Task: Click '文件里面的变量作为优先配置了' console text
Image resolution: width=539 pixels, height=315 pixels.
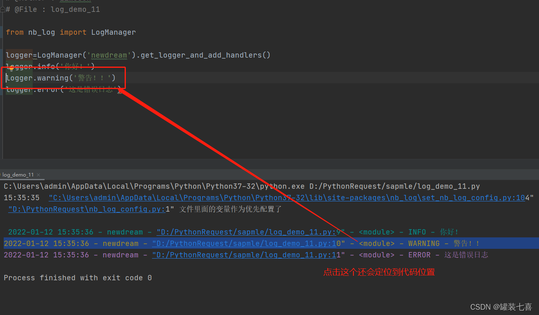Action: pos(230,209)
